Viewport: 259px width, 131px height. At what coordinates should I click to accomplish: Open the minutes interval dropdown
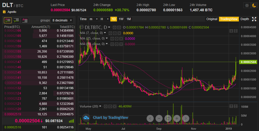pyautogui.click(x=93, y=19)
